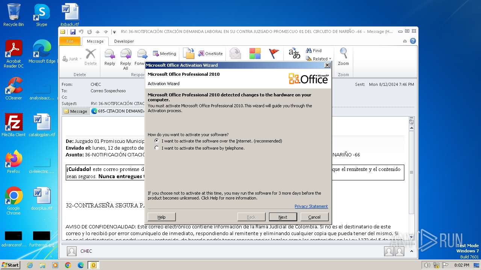
Task: Open FileZilla Client desktop icon
Action: click(x=14, y=125)
